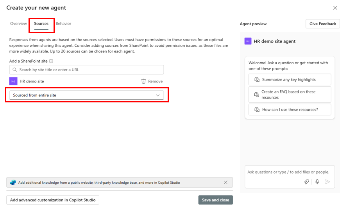347x211 pixels.
Task: Click the info icon next to Add a SharePoint site
Action: 51,61
